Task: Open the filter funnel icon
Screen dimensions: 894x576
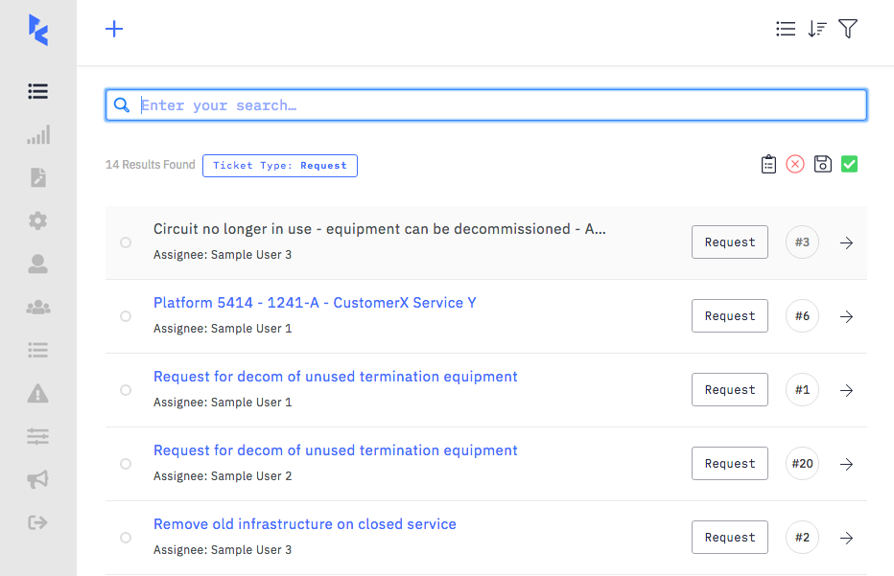Action: (x=848, y=29)
